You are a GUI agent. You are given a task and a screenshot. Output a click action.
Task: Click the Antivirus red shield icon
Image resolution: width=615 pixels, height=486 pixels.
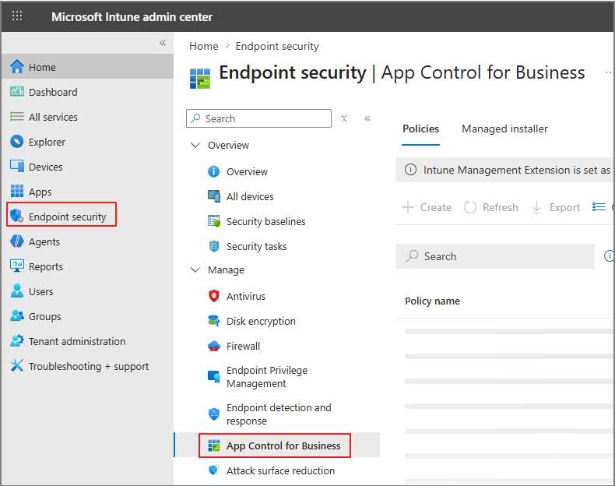[x=214, y=296]
